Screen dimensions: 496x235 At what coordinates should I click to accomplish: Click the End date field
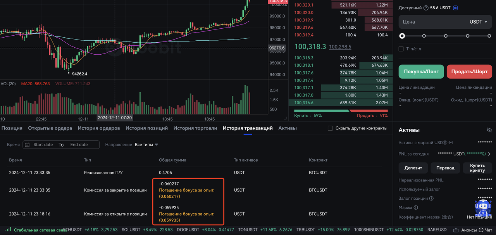coord(79,145)
